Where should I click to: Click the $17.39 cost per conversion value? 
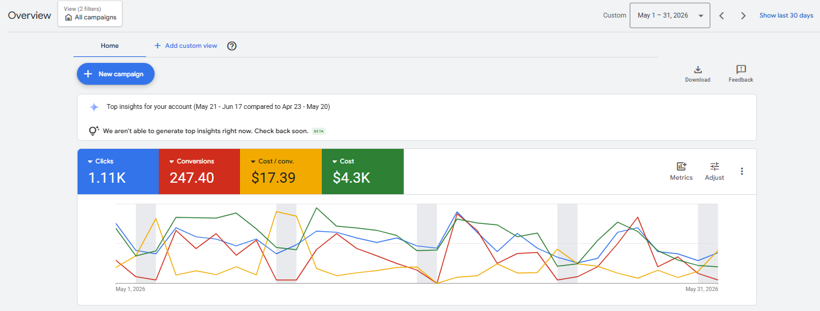click(273, 178)
